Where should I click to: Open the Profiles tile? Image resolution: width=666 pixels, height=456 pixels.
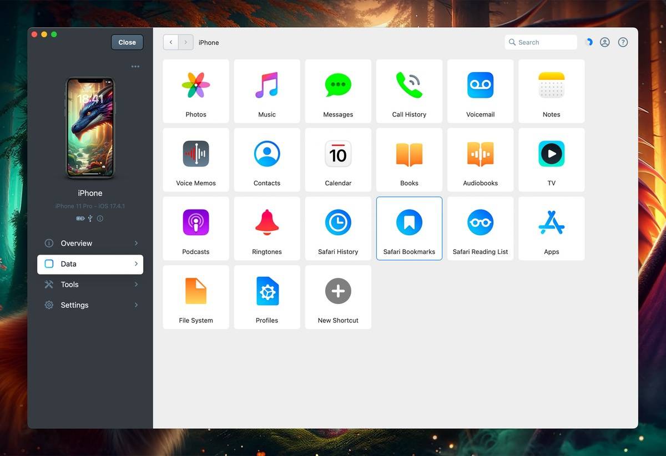coord(267,297)
